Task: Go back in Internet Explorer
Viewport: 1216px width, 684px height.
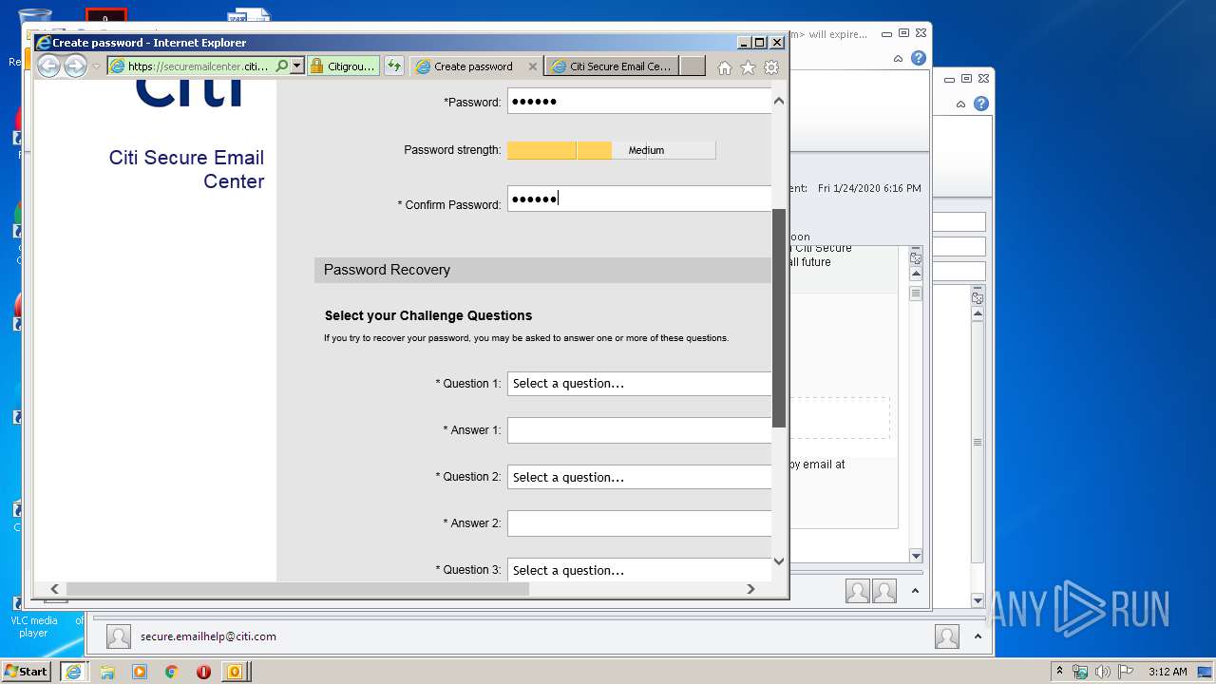Action: click(48, 66)
